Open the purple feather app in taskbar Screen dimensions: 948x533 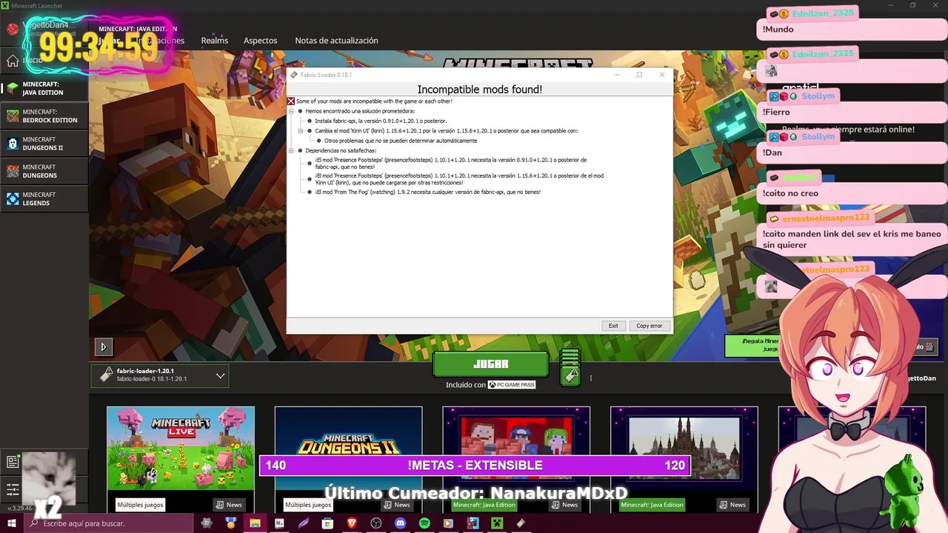(304, 523)
